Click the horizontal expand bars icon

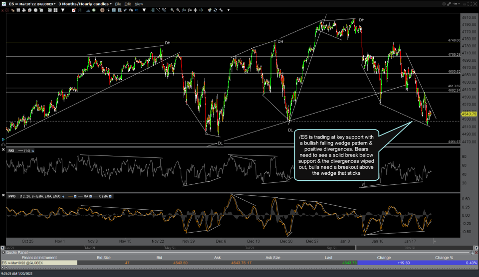point(196,10)
